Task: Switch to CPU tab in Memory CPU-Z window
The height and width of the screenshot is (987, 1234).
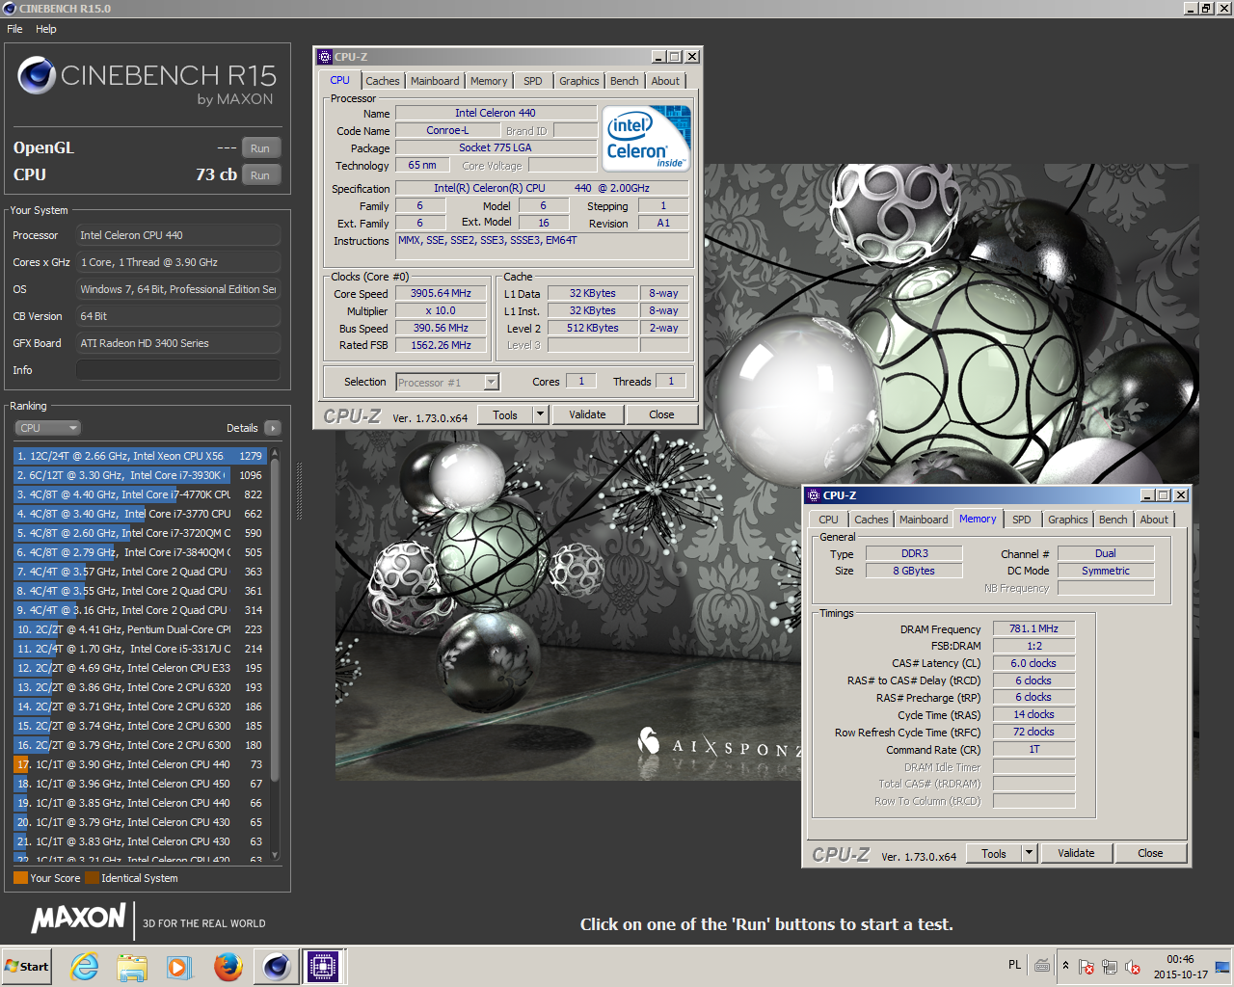Action: (x=829, y=520)
